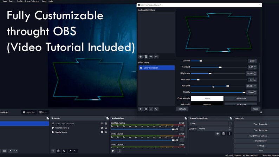Delete selected audio/video filter with trash icon
Screen dimensions: 279x157
click(146, 57)
